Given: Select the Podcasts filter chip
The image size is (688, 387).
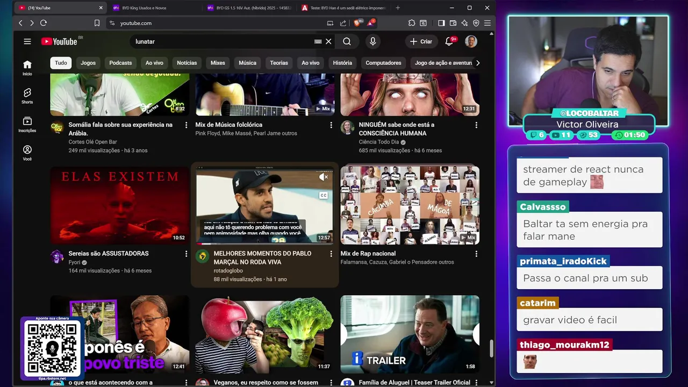Looking at the screenshot, I should [120, 63].
